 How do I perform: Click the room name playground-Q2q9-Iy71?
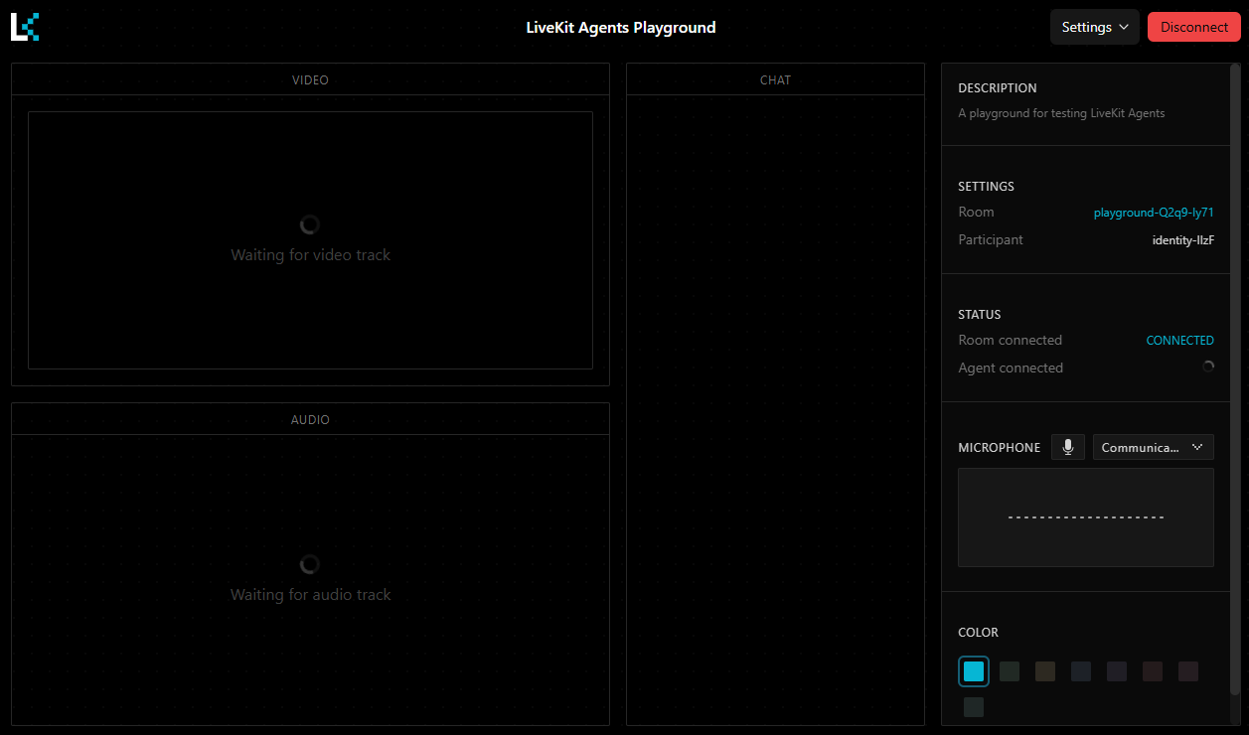[x=1154, y=213]
